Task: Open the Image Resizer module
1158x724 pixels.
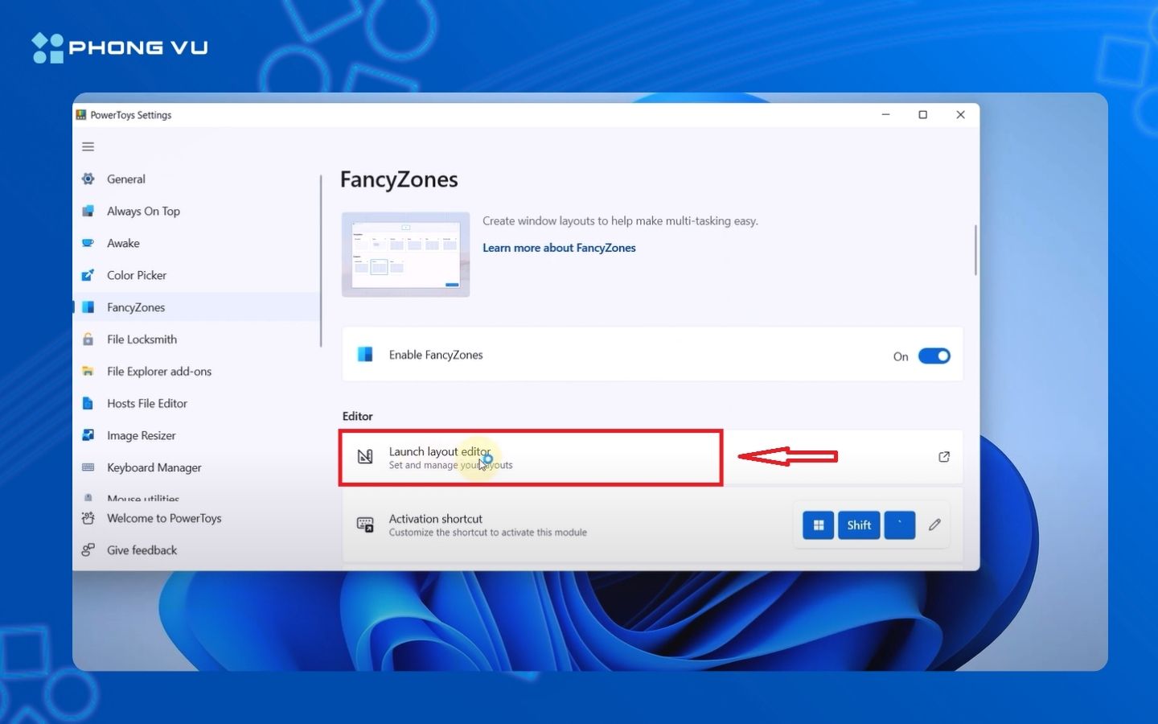Action: pyautogui.click(x=142, y=435)
